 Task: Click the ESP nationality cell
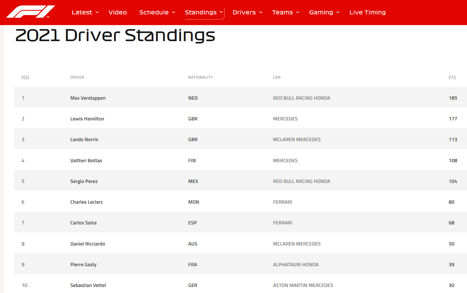192,223
